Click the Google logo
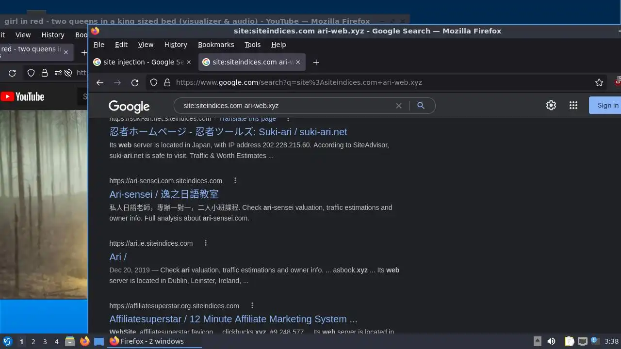This screenshot has width=621, height=349. (129, 107)
